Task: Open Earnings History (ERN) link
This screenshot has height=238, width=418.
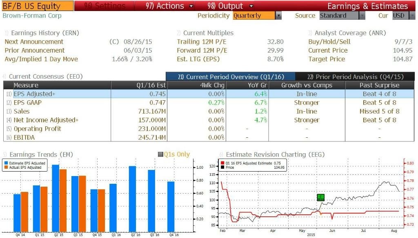Action: (45, 33)
